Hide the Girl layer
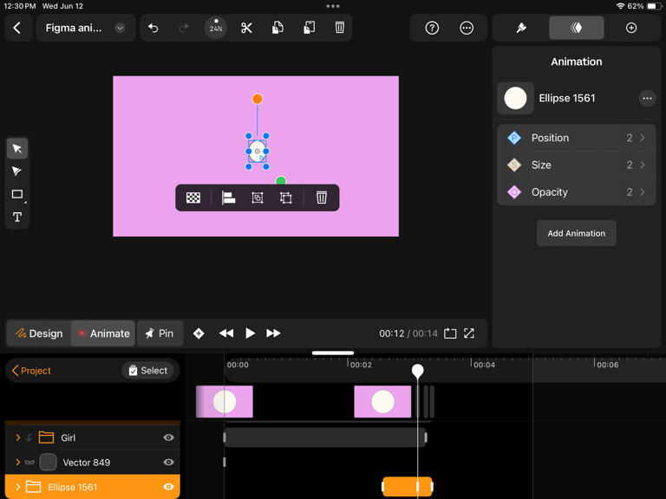The image size is (666, 499). [x=168, y=437]
